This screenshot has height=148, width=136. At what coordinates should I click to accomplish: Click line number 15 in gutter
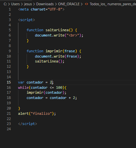tap(9, 82)
